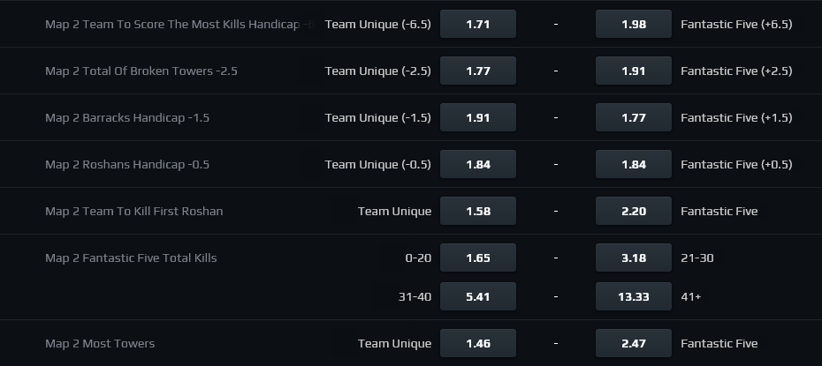Open Map 2 Team To Kill First Roshan market
This screenshot has width=822, height=366.
(133, 211)
